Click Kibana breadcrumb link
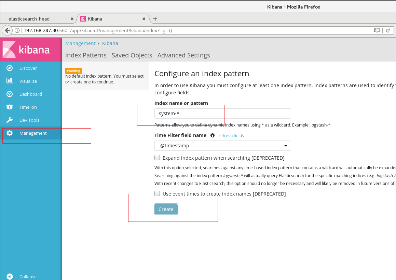The width and height of the screenshot is (396, 280). pos(110,43)
